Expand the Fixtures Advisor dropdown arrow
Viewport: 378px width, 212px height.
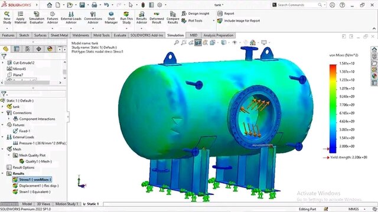coord(53,28)
